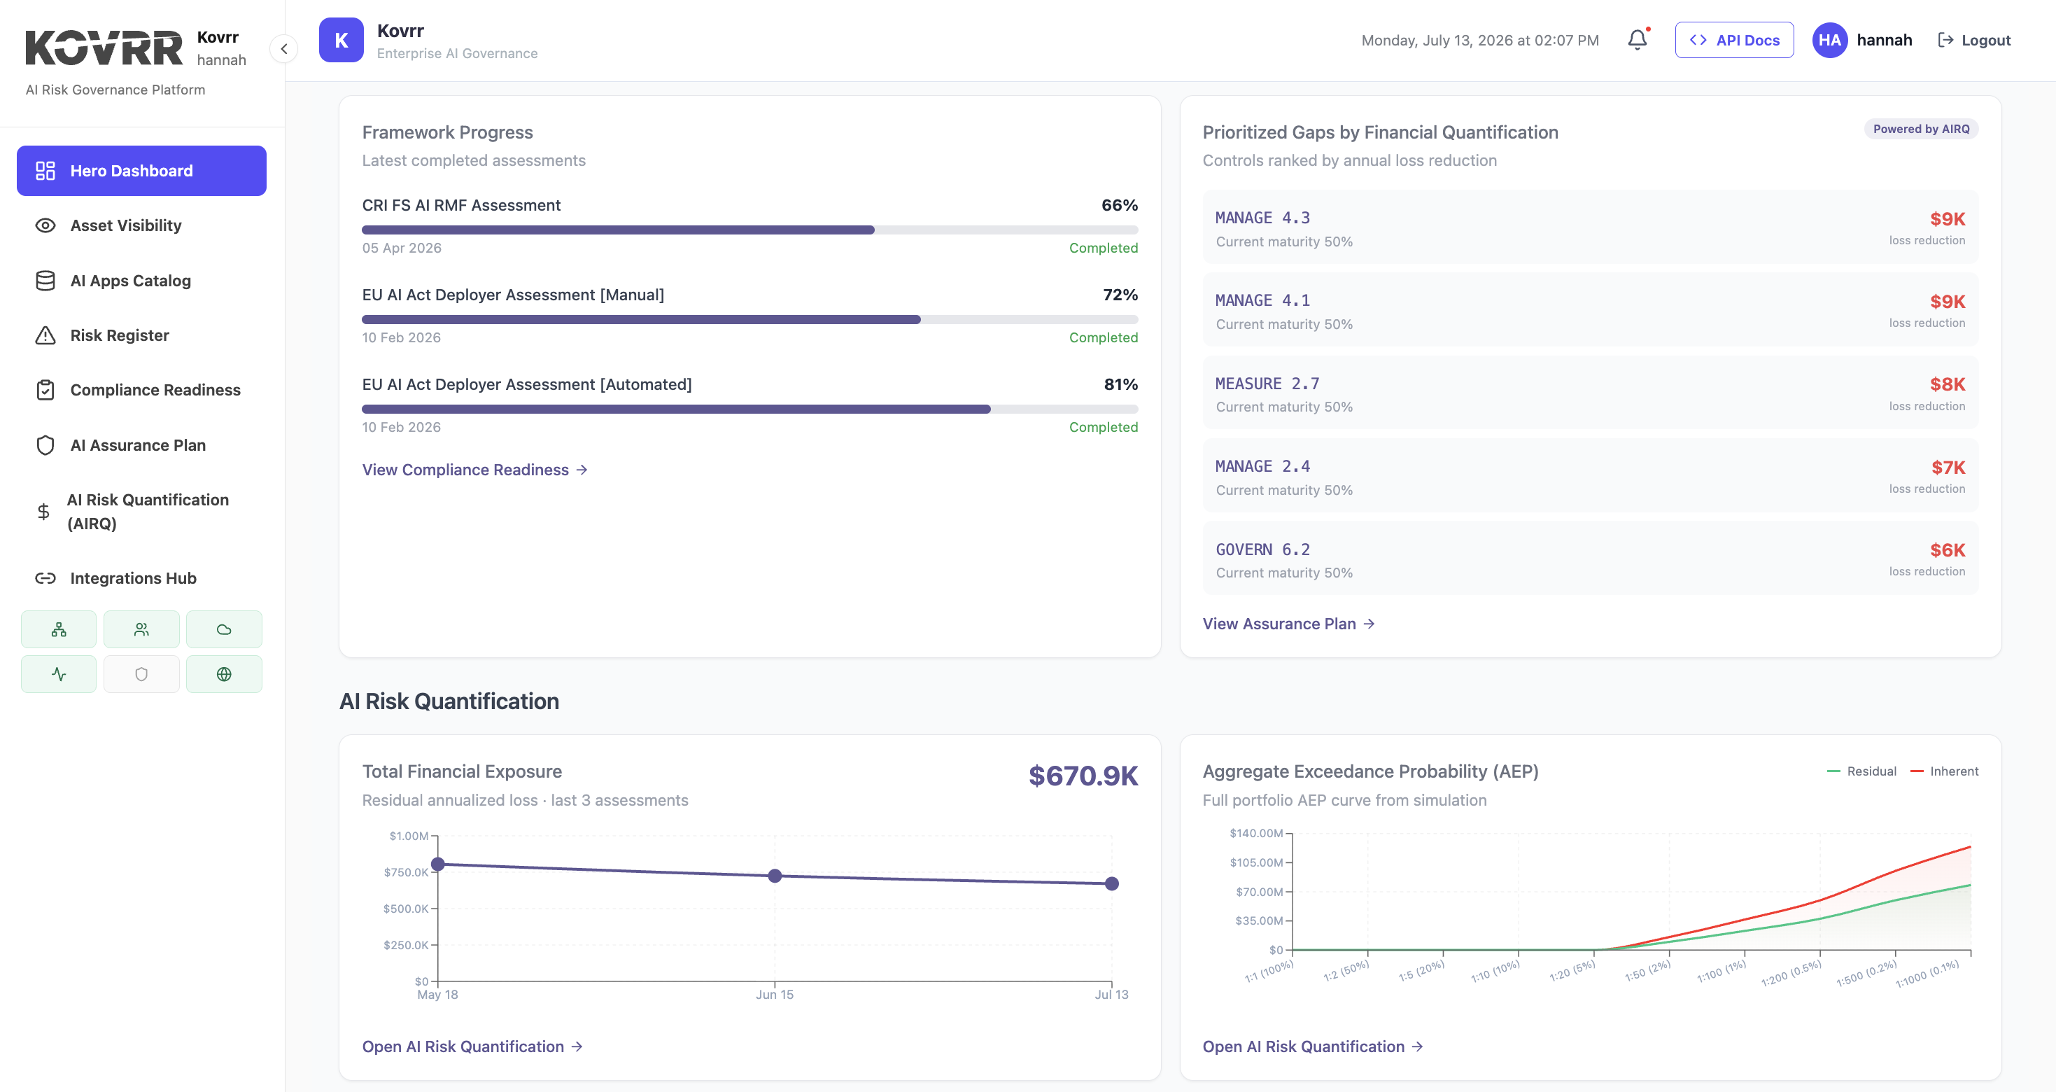The height and width of the screenshot is (1092, 2056).
Task: Click the EU AI Act [Manual] progress bar
Action: [750, 319]
